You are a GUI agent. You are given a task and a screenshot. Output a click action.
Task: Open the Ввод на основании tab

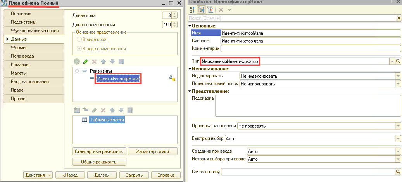33,82
